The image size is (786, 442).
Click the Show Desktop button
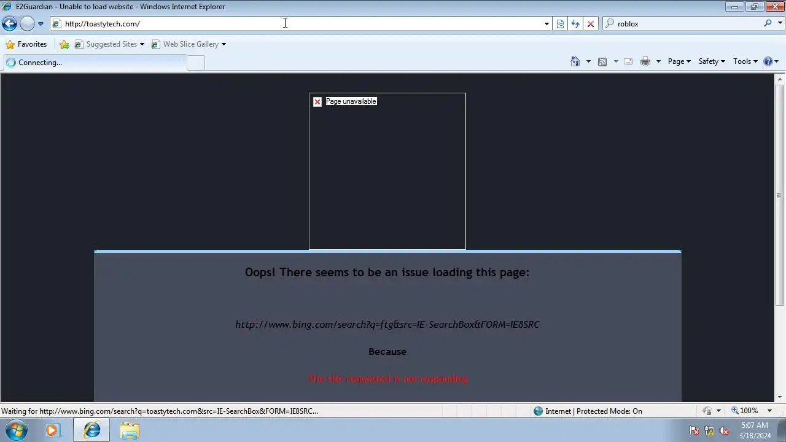[781, 430]
